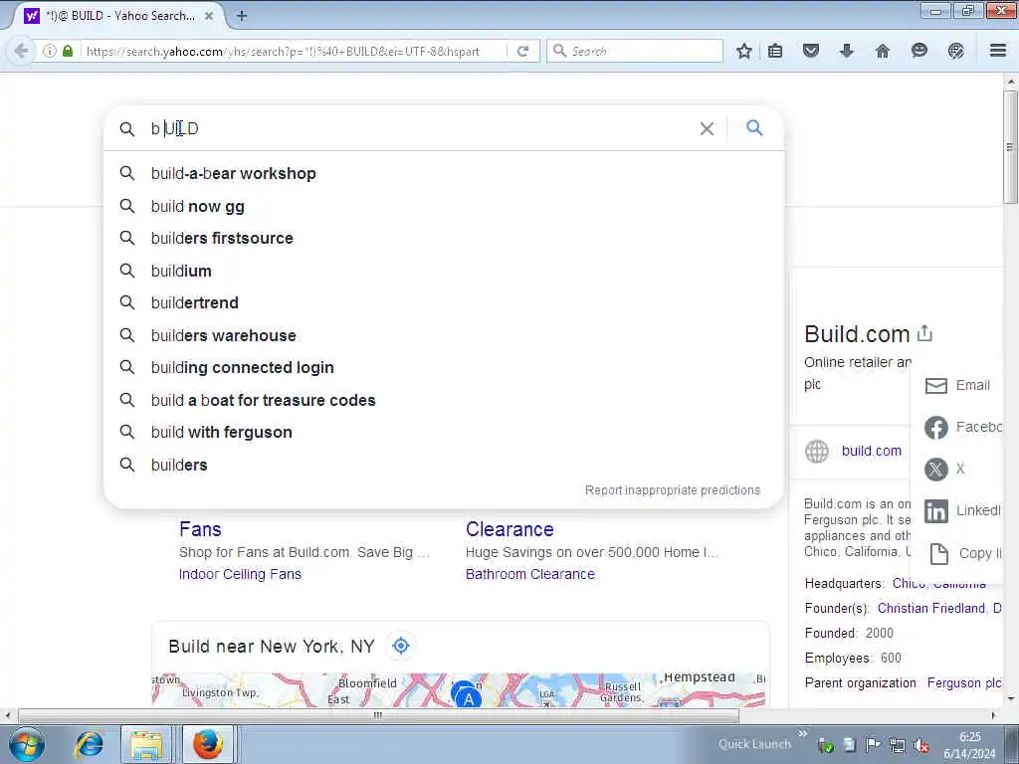Show bookmarks list icon

[x=775, y=51]
